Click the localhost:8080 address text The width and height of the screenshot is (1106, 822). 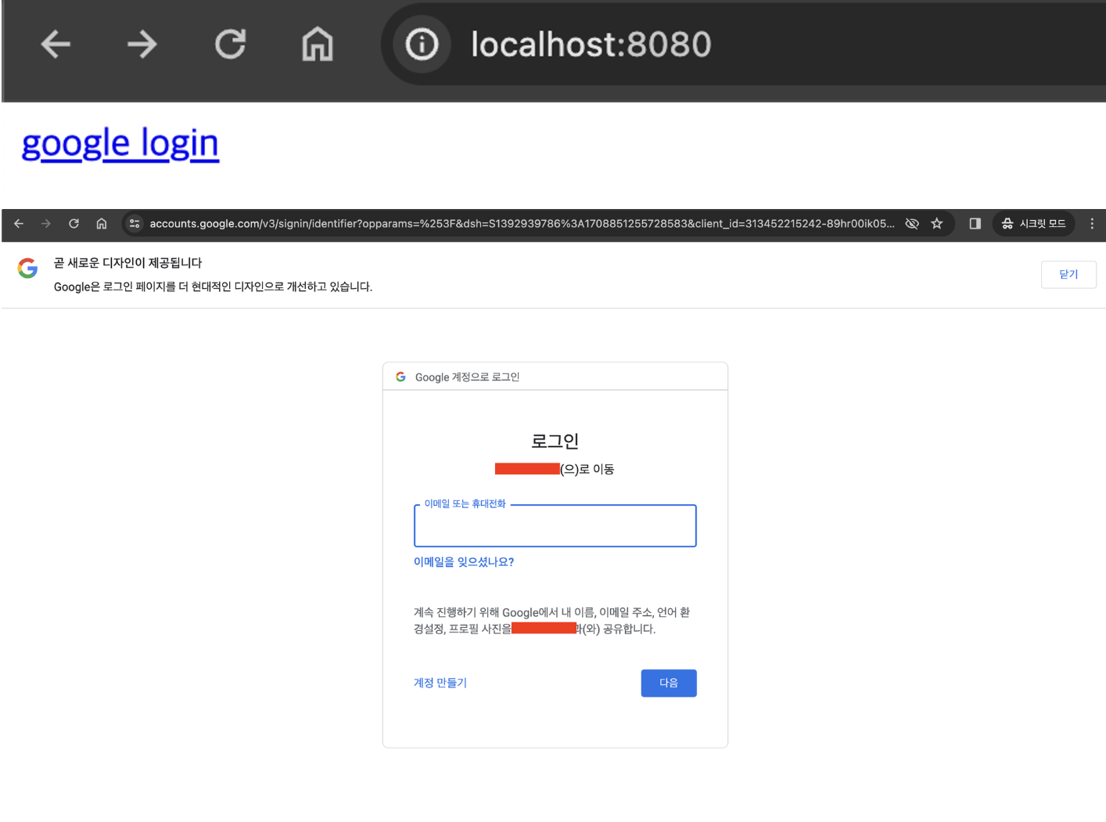591,44
